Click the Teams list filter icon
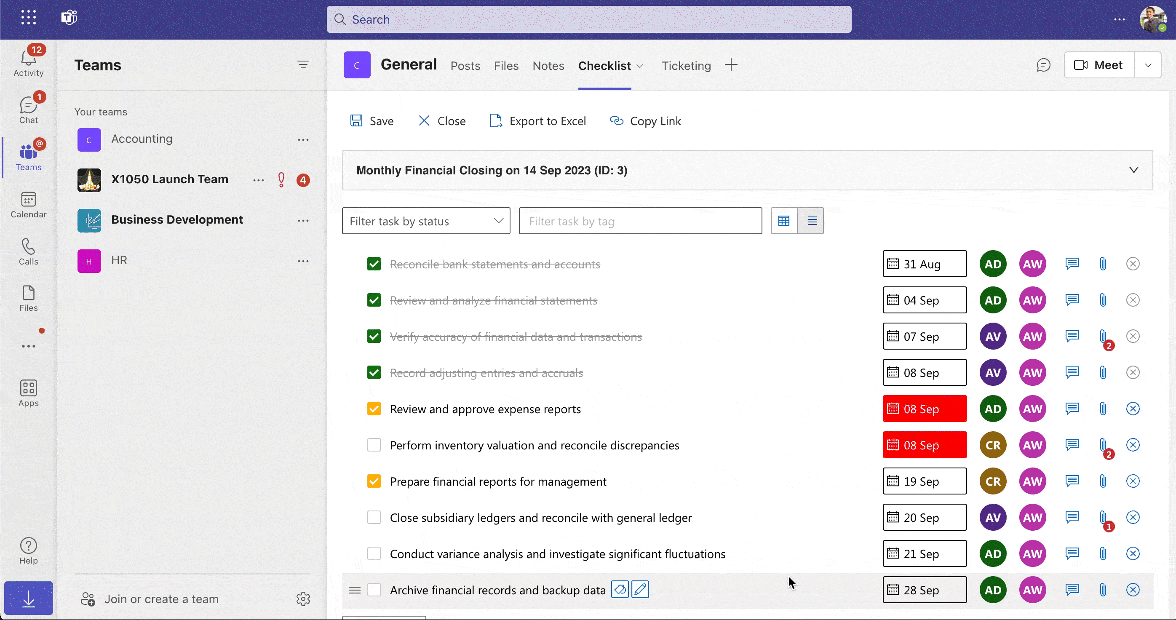This screenshot has width=1176, height=620. click(303, 65)
